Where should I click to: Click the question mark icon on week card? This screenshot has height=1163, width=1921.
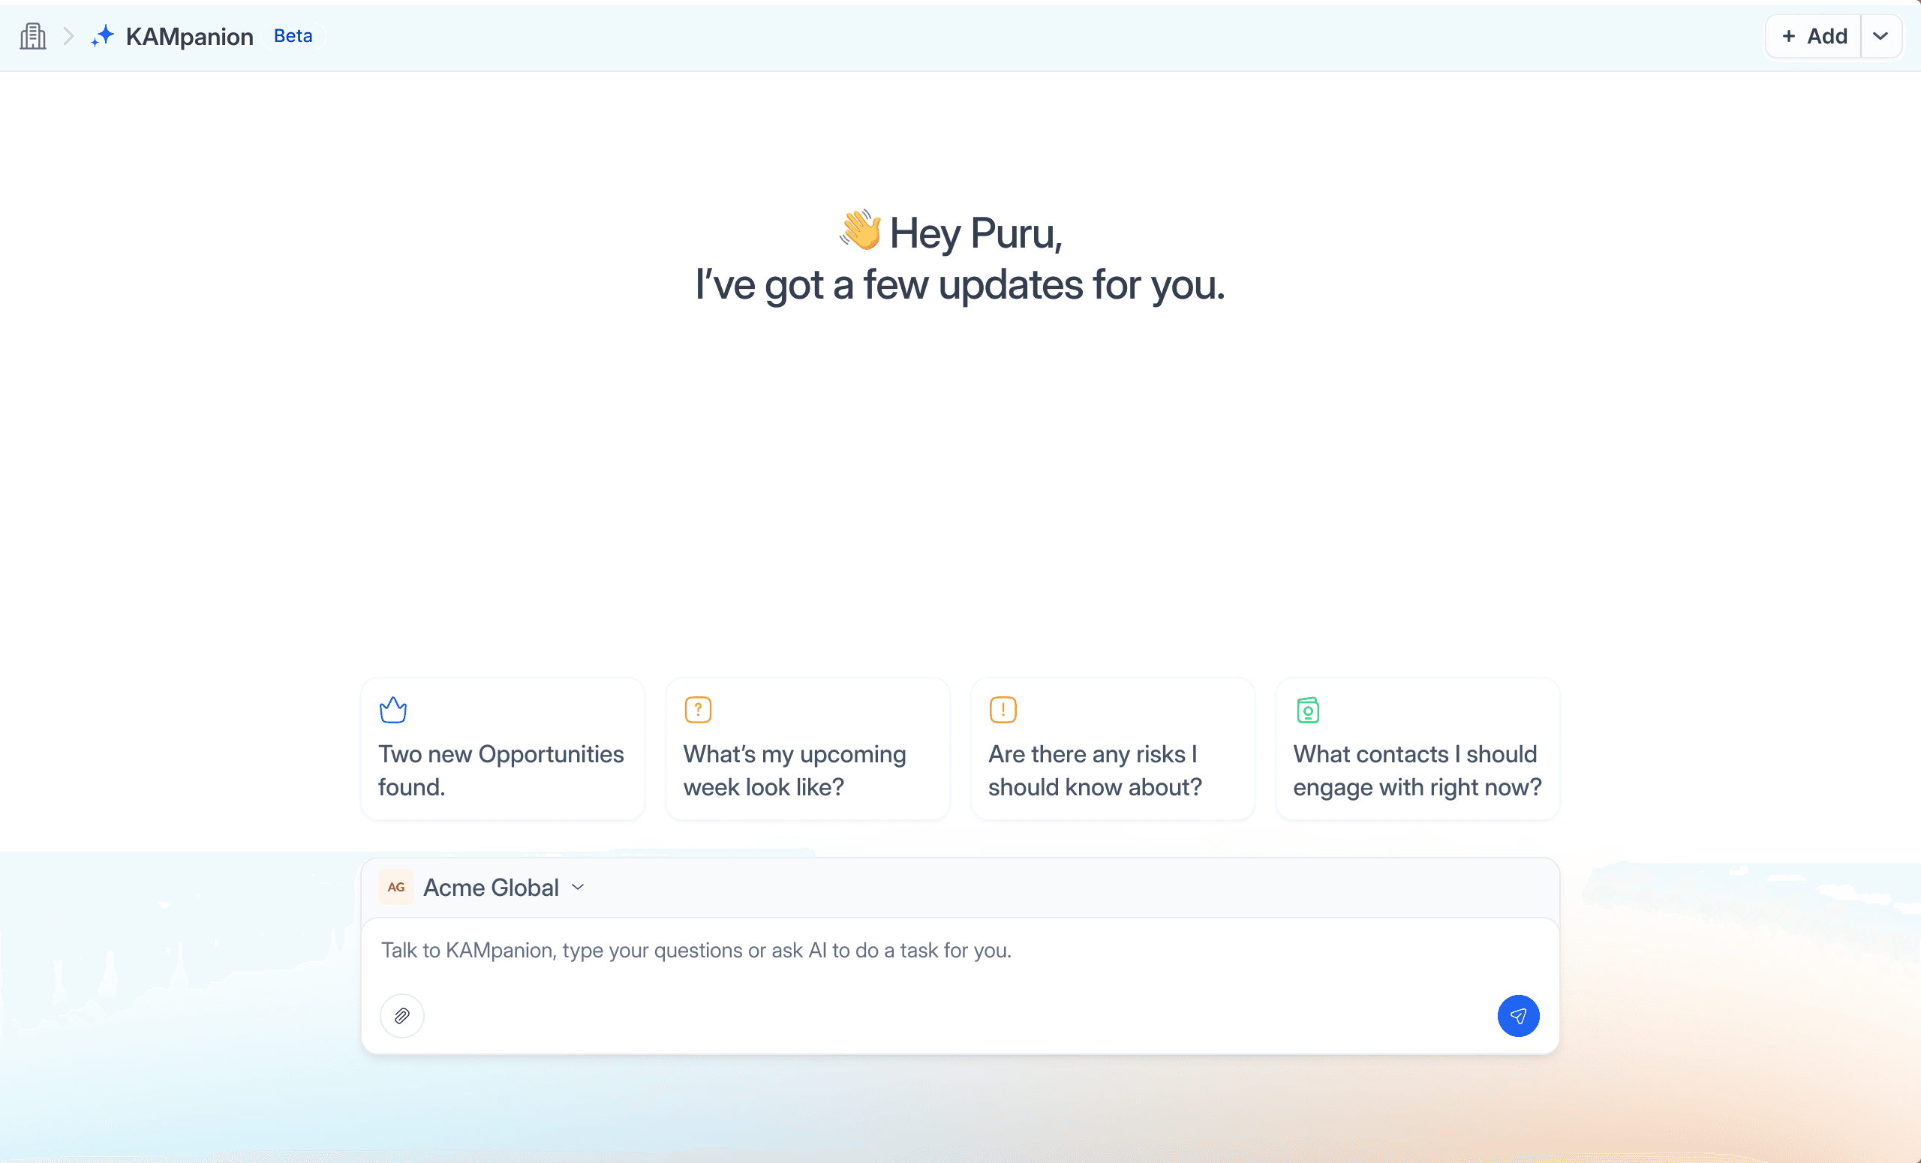click(698, 709)
